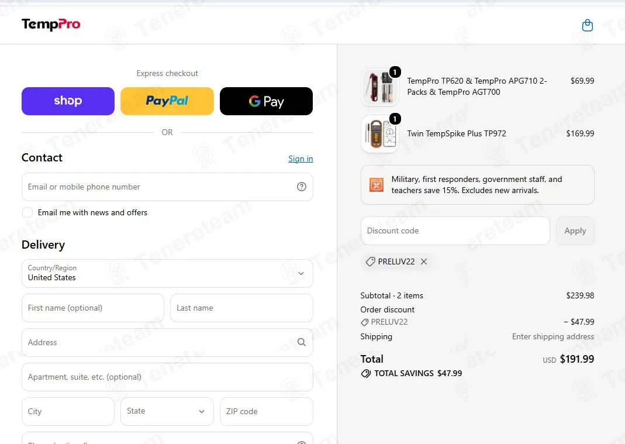Click the Order discount amount − $47.99

point(579,322)
